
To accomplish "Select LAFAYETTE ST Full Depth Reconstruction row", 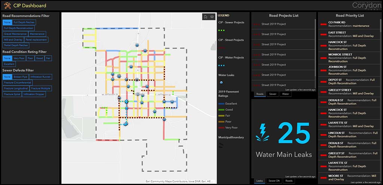I will pyautogui.click(x=349, y=166).
